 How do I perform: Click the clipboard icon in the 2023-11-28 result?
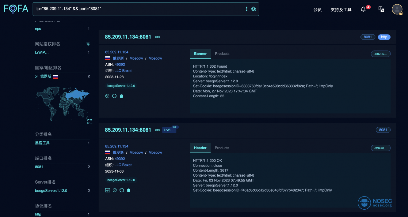click(121, 96)
